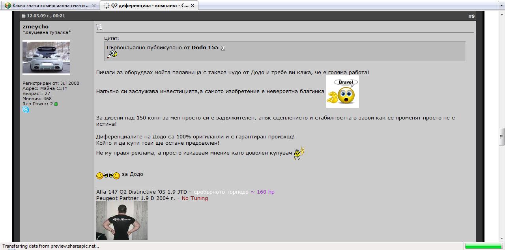Click the post status icon beside the date 12.03.09

(x=24, y=16)
